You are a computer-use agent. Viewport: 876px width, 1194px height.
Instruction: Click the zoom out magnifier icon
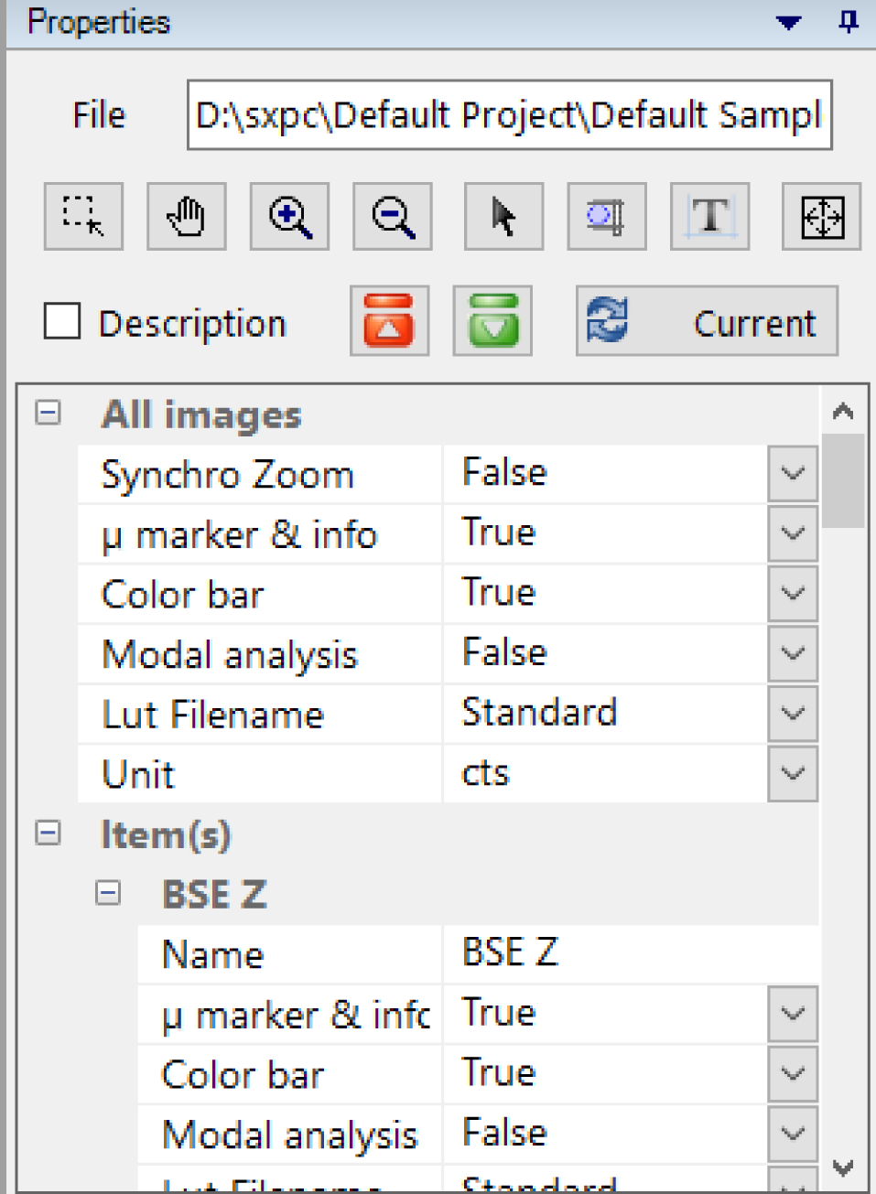coord(393,217)
